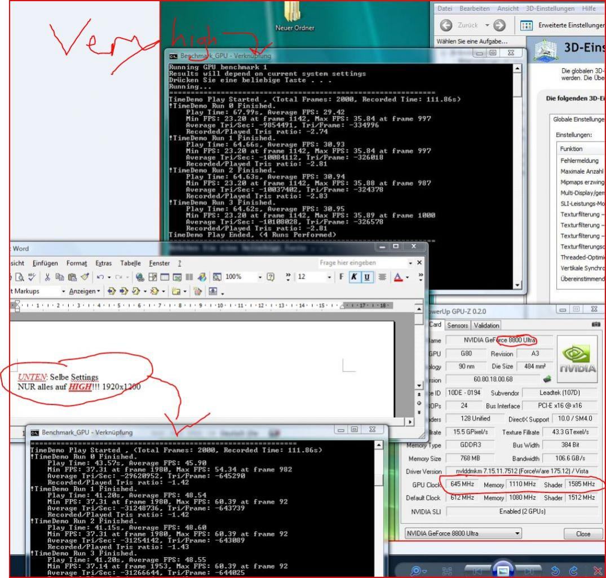Click the Track Changes icon in reviewing toolbar
The image size is (606, 578).
point(197,291)
